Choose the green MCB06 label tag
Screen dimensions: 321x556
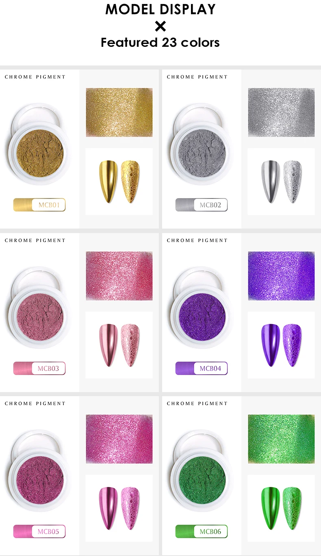[202, 531]
